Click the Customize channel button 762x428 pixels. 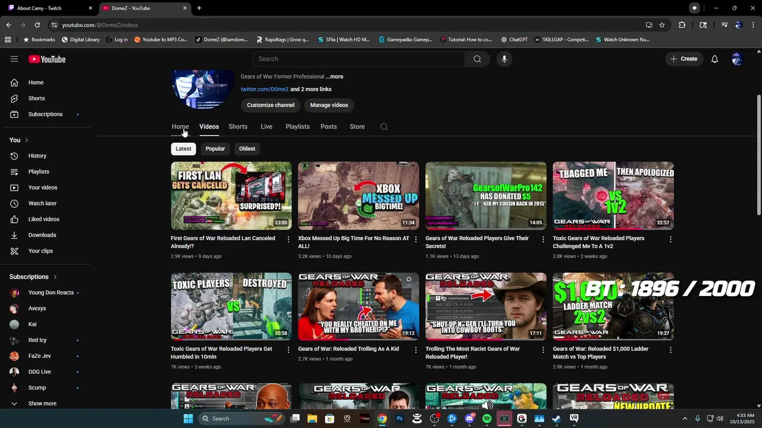click(271, 105)
